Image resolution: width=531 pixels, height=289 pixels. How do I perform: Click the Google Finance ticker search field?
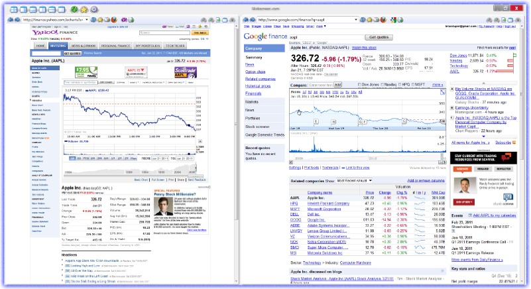point(326,37)
